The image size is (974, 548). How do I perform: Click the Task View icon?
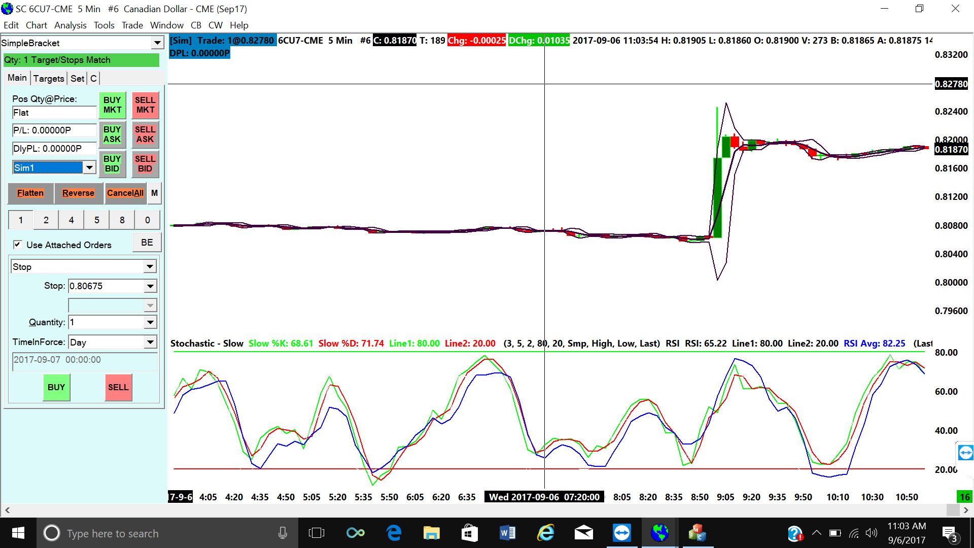click(317, 533)
